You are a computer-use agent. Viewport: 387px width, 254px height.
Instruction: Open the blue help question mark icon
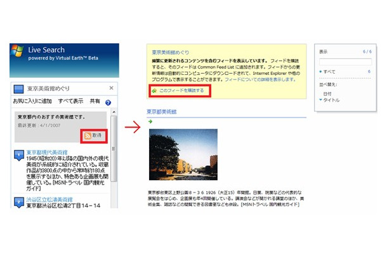tap(108, 102)
